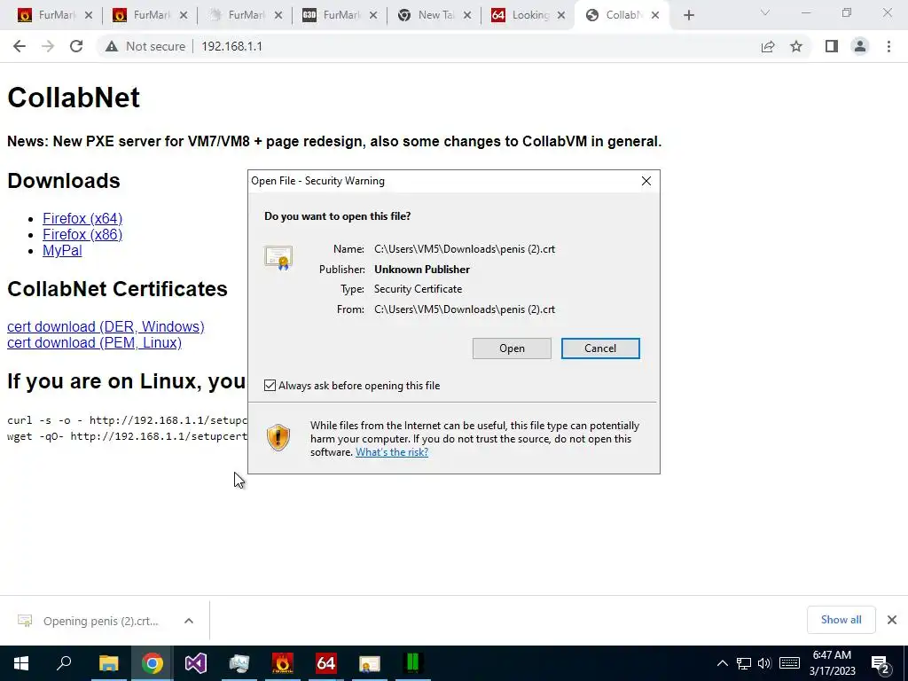Open the browser side panel
908x681 pixels.
click(x=832, y=46)
